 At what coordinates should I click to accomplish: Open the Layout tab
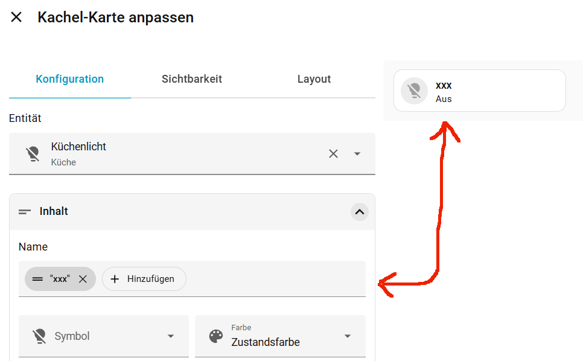[x=314, y=79]
